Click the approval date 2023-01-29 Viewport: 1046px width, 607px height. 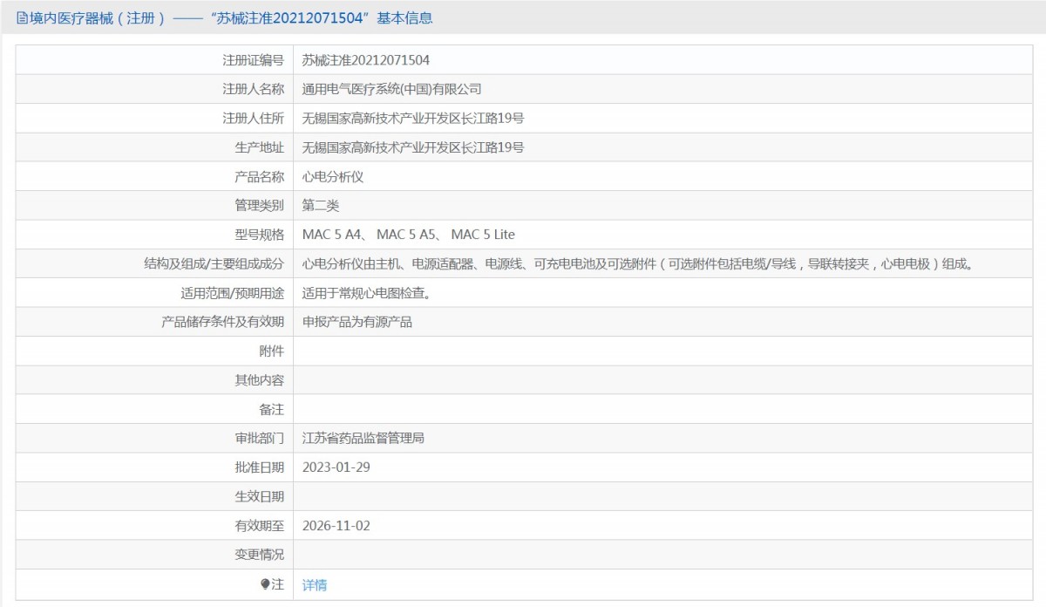coord(336,467)
